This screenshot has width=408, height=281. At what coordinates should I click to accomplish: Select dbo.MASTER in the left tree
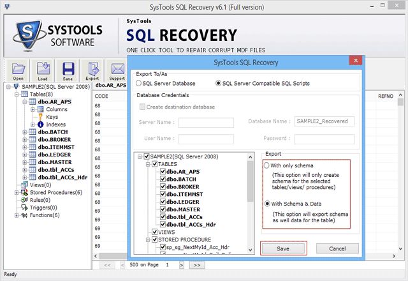click(54, 162)
